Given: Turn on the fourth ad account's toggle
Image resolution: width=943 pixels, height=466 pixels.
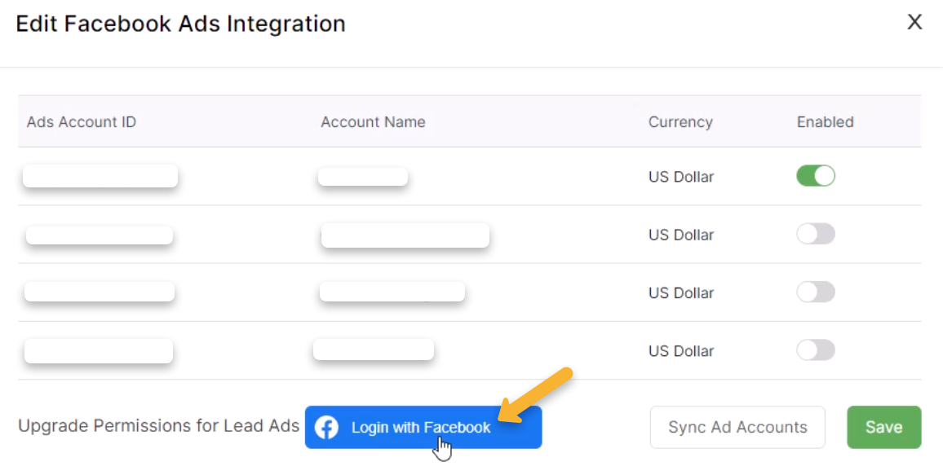Looking at the screenshot, I should 816,350.
